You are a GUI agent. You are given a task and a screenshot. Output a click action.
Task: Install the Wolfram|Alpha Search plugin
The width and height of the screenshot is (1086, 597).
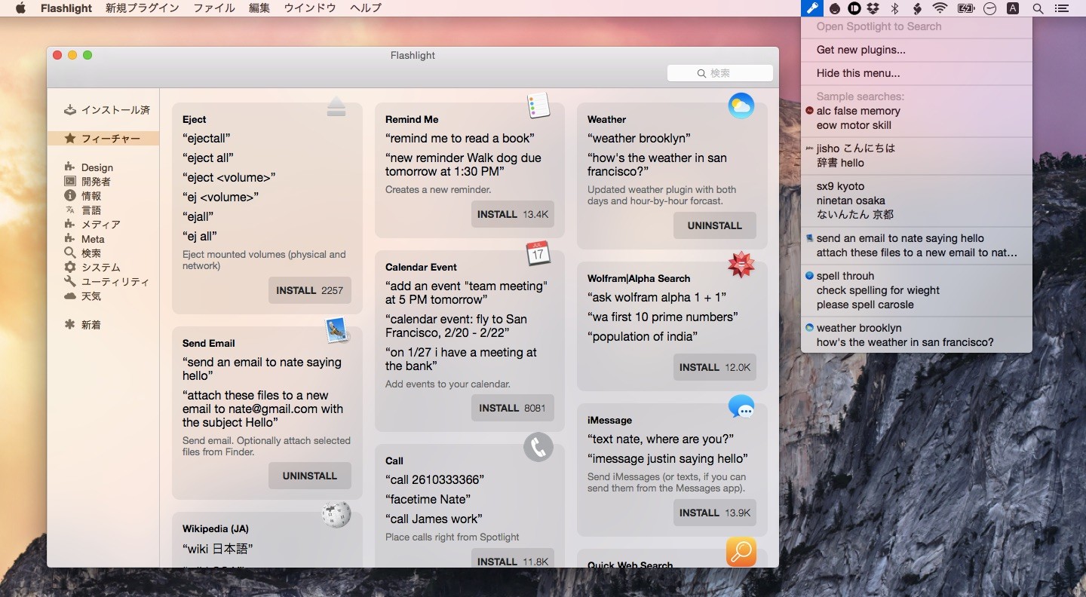tap(715, 367)
